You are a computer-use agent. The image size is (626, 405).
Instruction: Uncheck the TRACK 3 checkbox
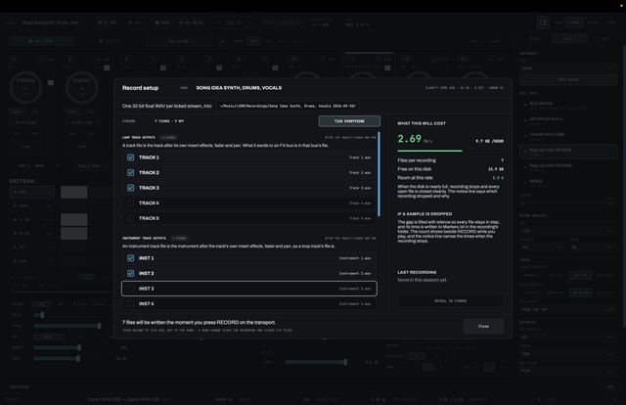(130, 188)
